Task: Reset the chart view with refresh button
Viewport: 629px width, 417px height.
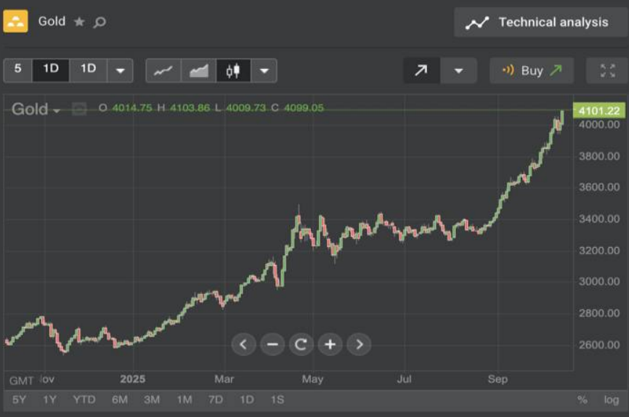Action: [x=301, y=344]
